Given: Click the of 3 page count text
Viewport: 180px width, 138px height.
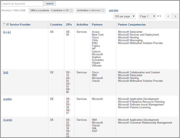Looking at the screenshot, I should [159, 16].
